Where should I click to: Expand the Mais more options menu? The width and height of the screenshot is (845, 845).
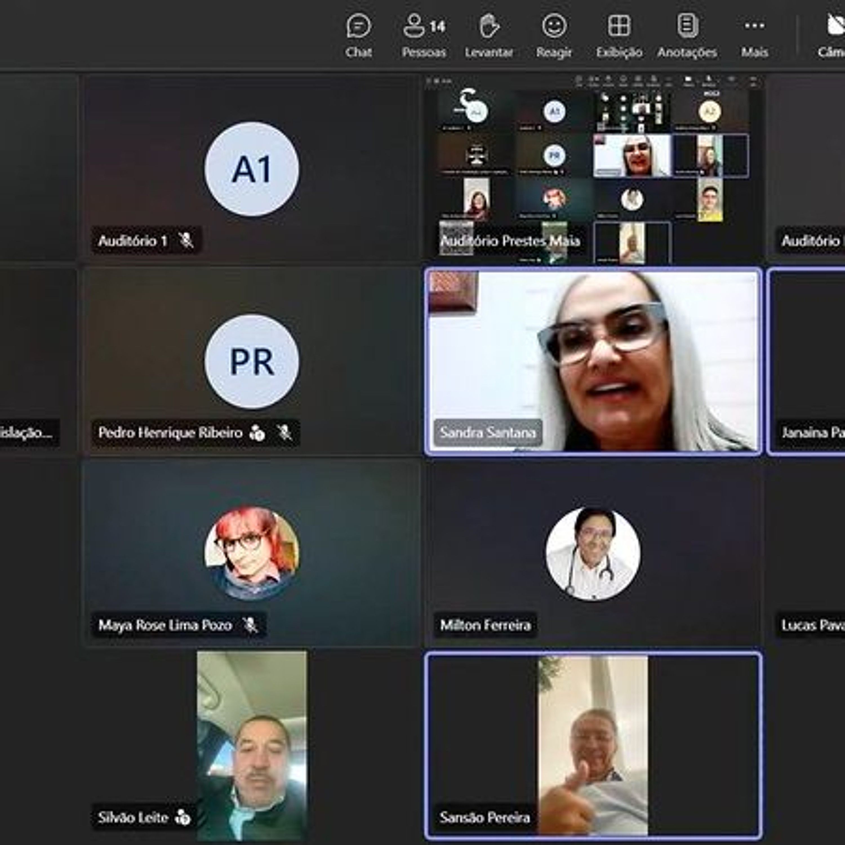coord(755,35)
